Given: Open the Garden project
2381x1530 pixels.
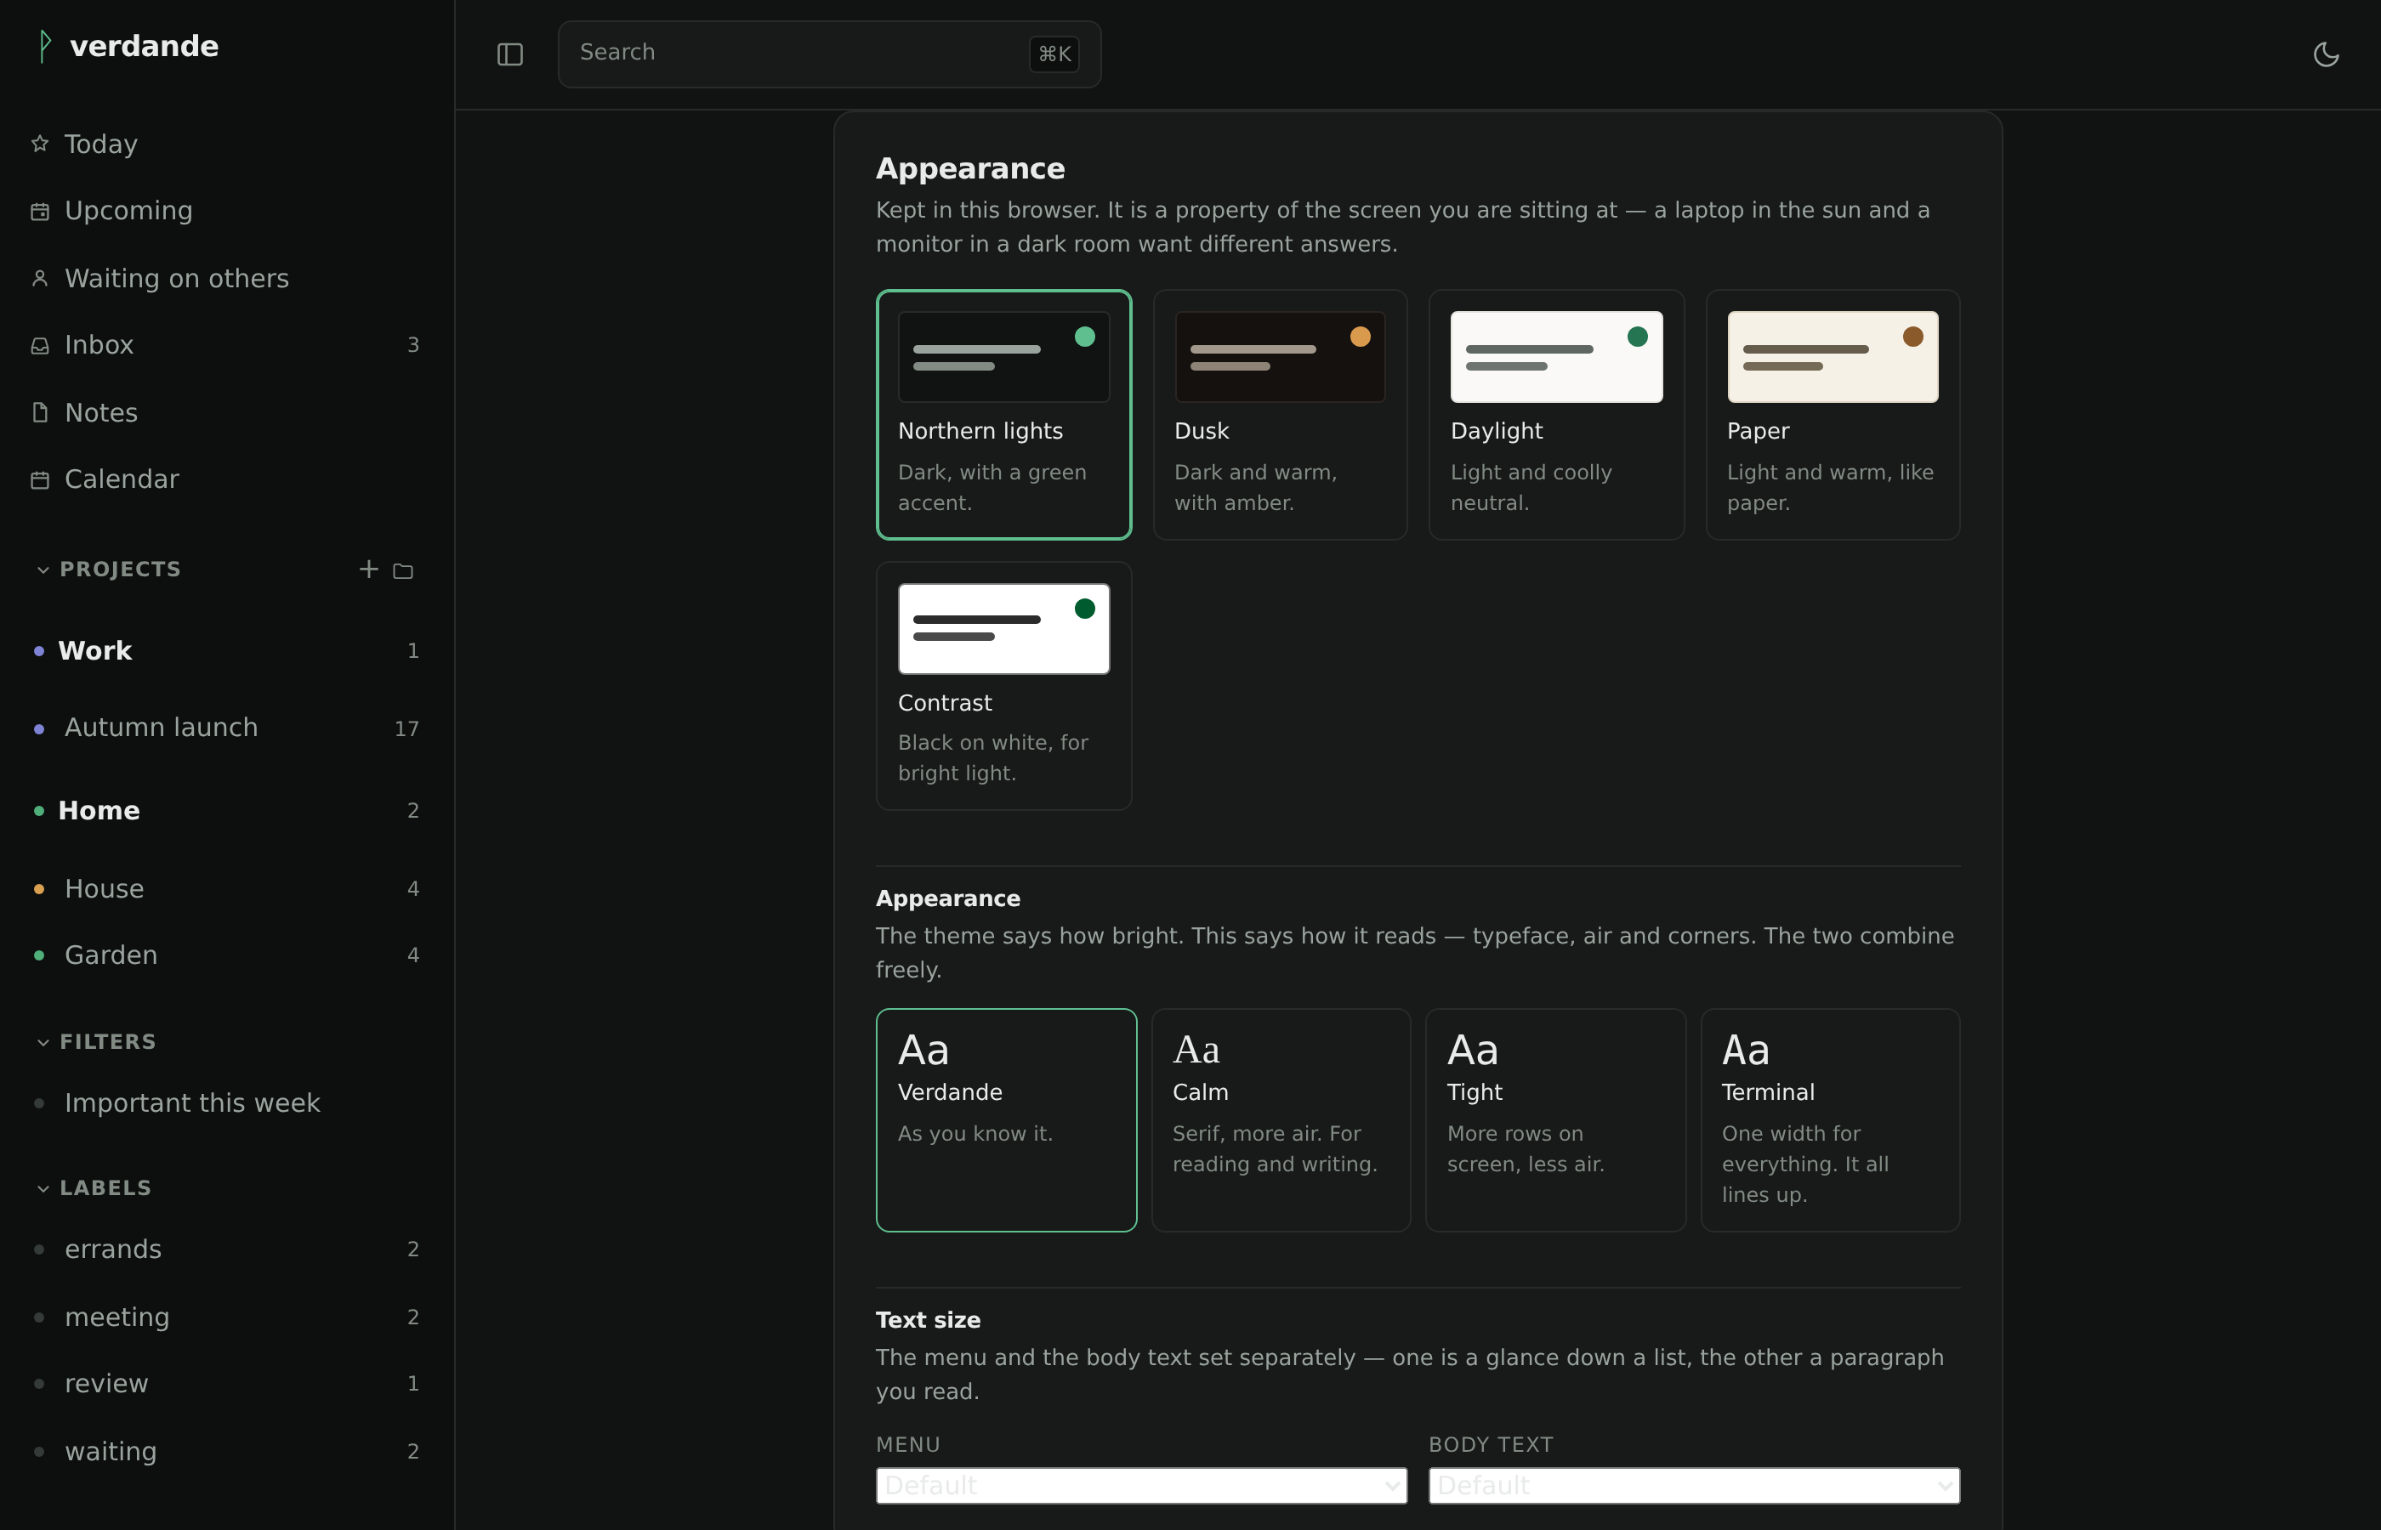Looking at the screenshot, I should (x=226, y=955).
